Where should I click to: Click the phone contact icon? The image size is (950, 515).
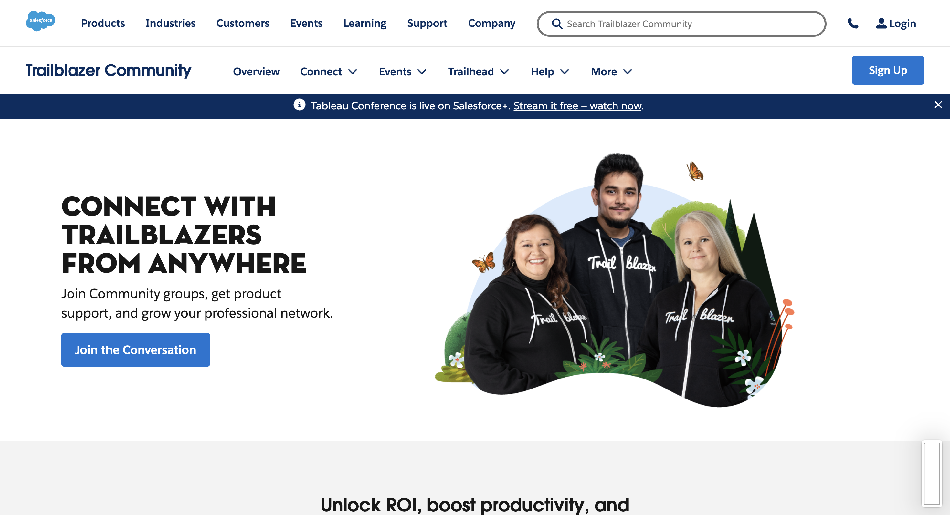point(853,24)
